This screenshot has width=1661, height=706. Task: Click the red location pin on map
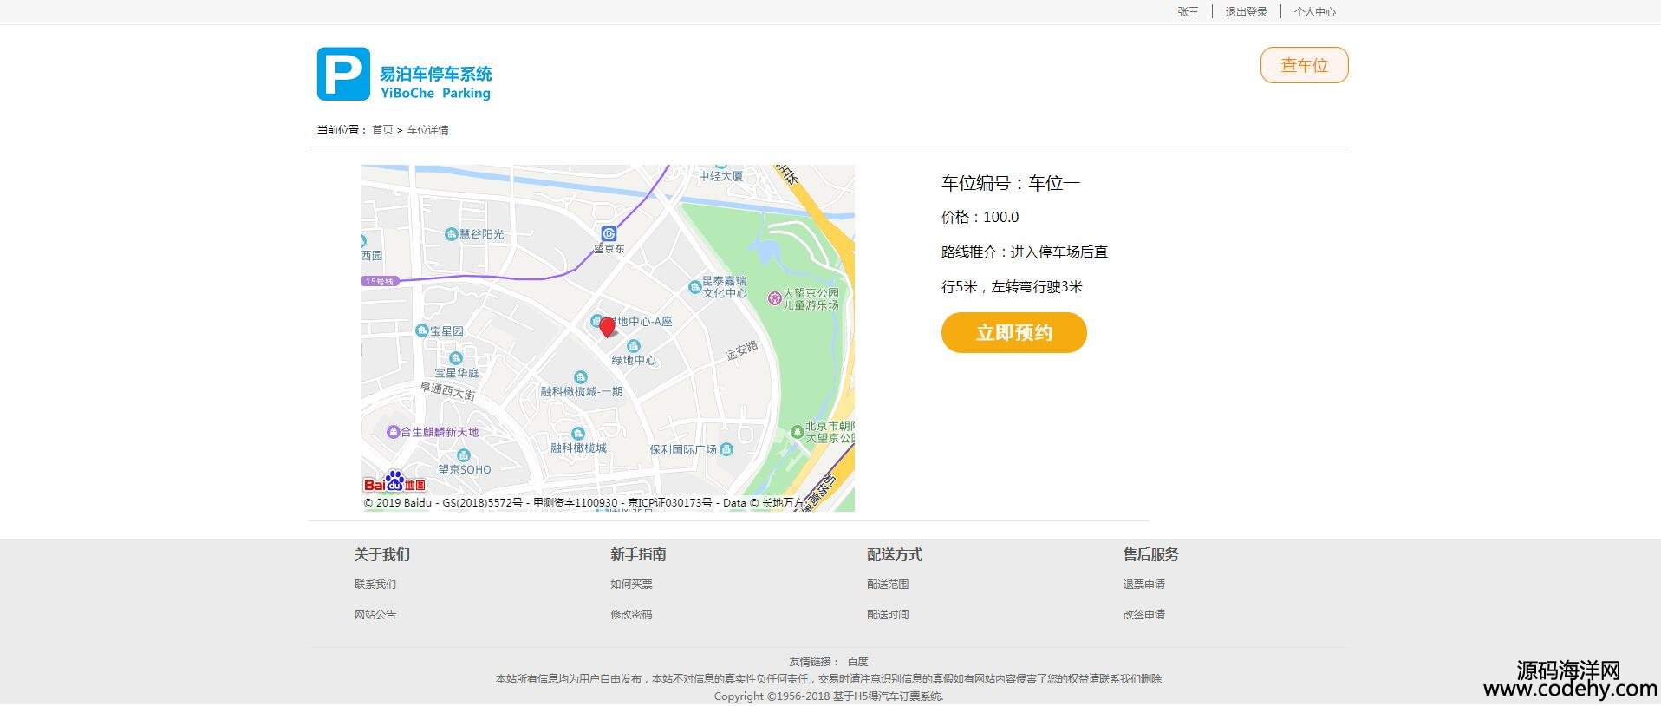pyautogui.click(x=608, y=327)
